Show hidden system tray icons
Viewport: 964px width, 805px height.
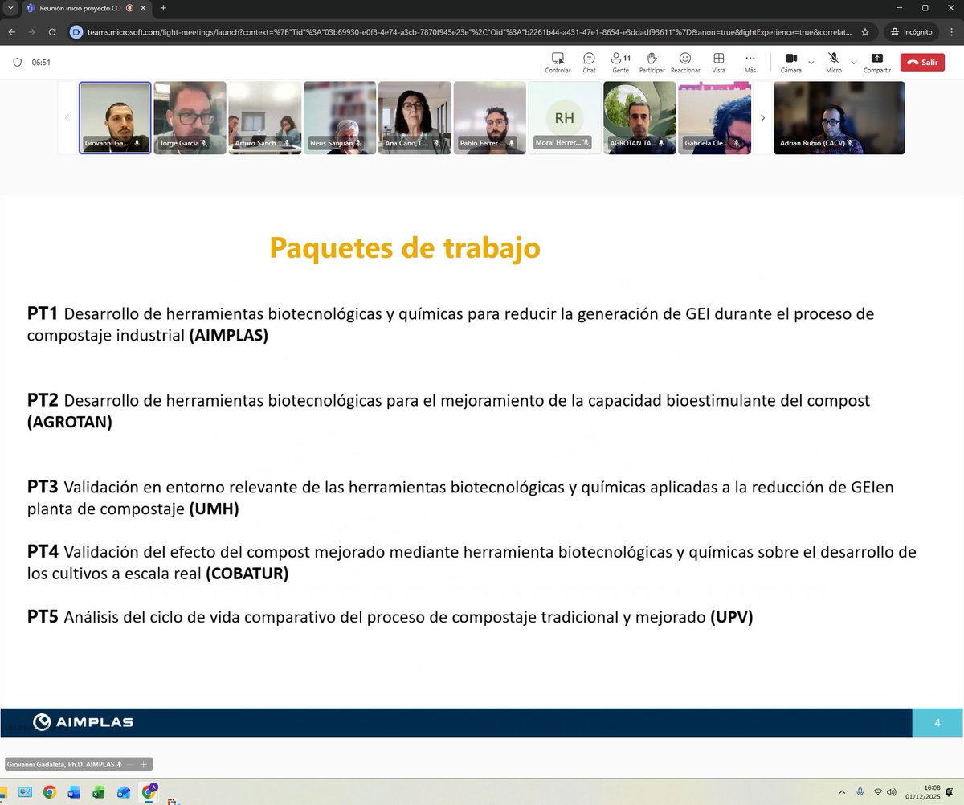[842, 792]
